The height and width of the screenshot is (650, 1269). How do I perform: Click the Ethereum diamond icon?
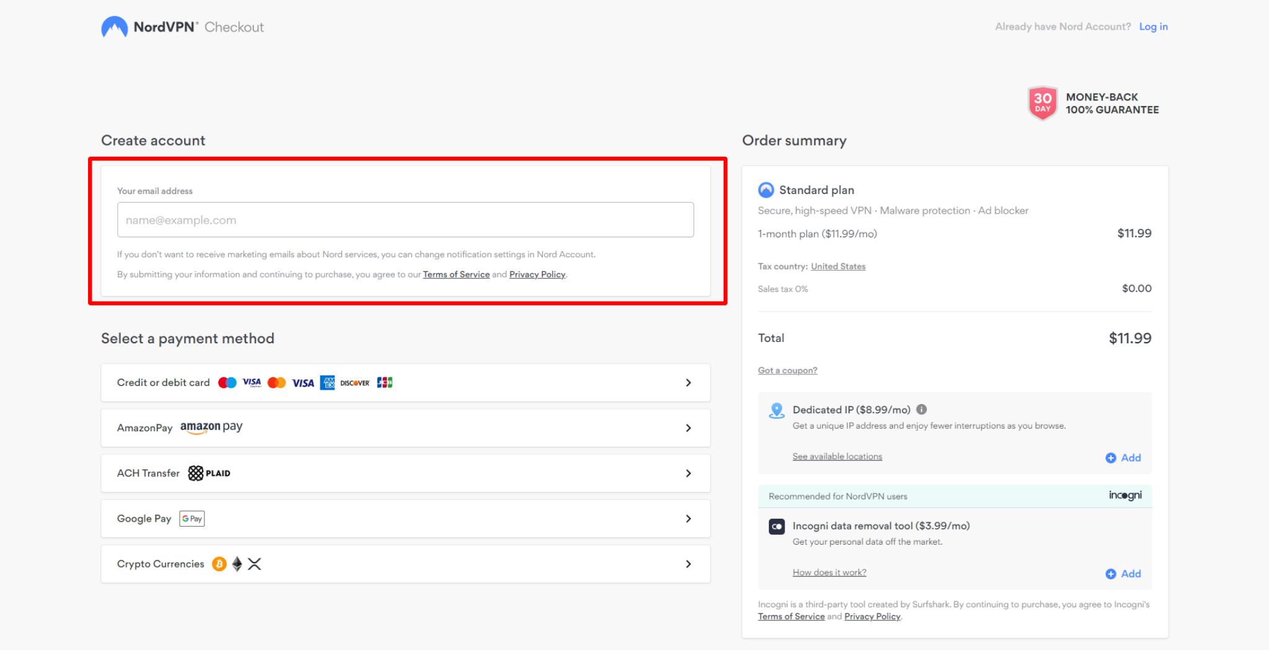[237, 564]
